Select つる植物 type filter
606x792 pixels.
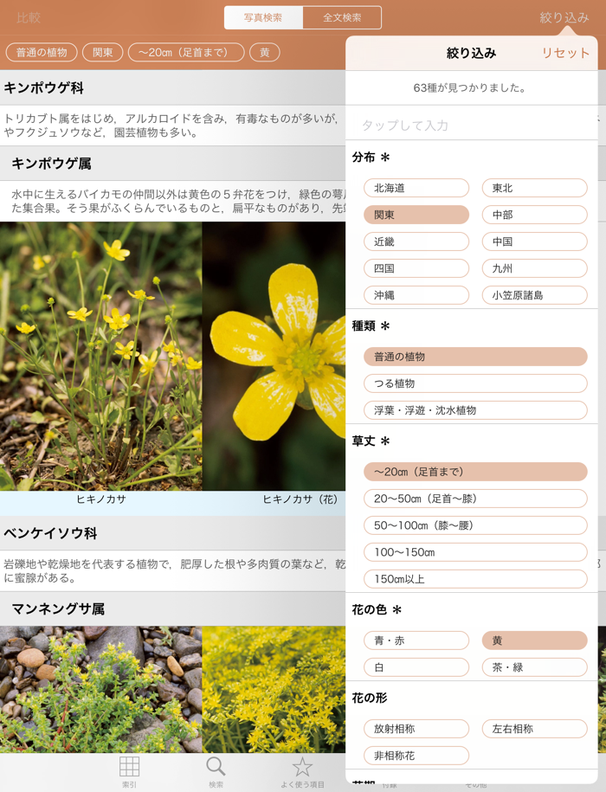(475, 383)
